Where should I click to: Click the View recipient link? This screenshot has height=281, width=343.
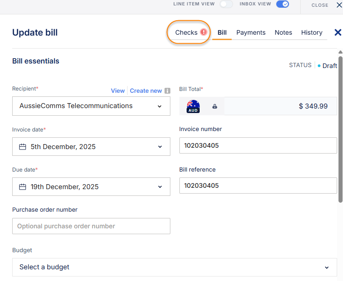118,91
